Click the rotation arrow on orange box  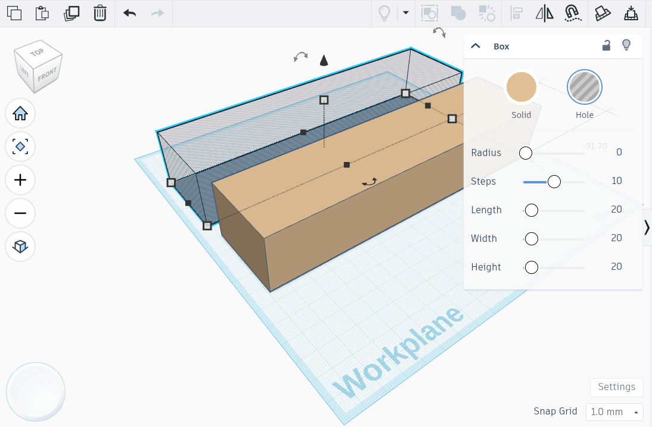pos(370,182)
